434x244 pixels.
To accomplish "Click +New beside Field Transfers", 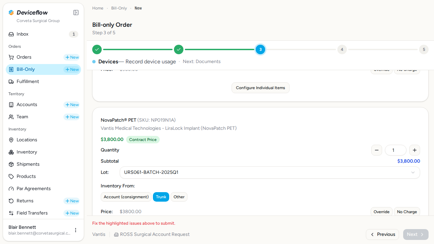I will pyautogui.click(x=72, y=213).
